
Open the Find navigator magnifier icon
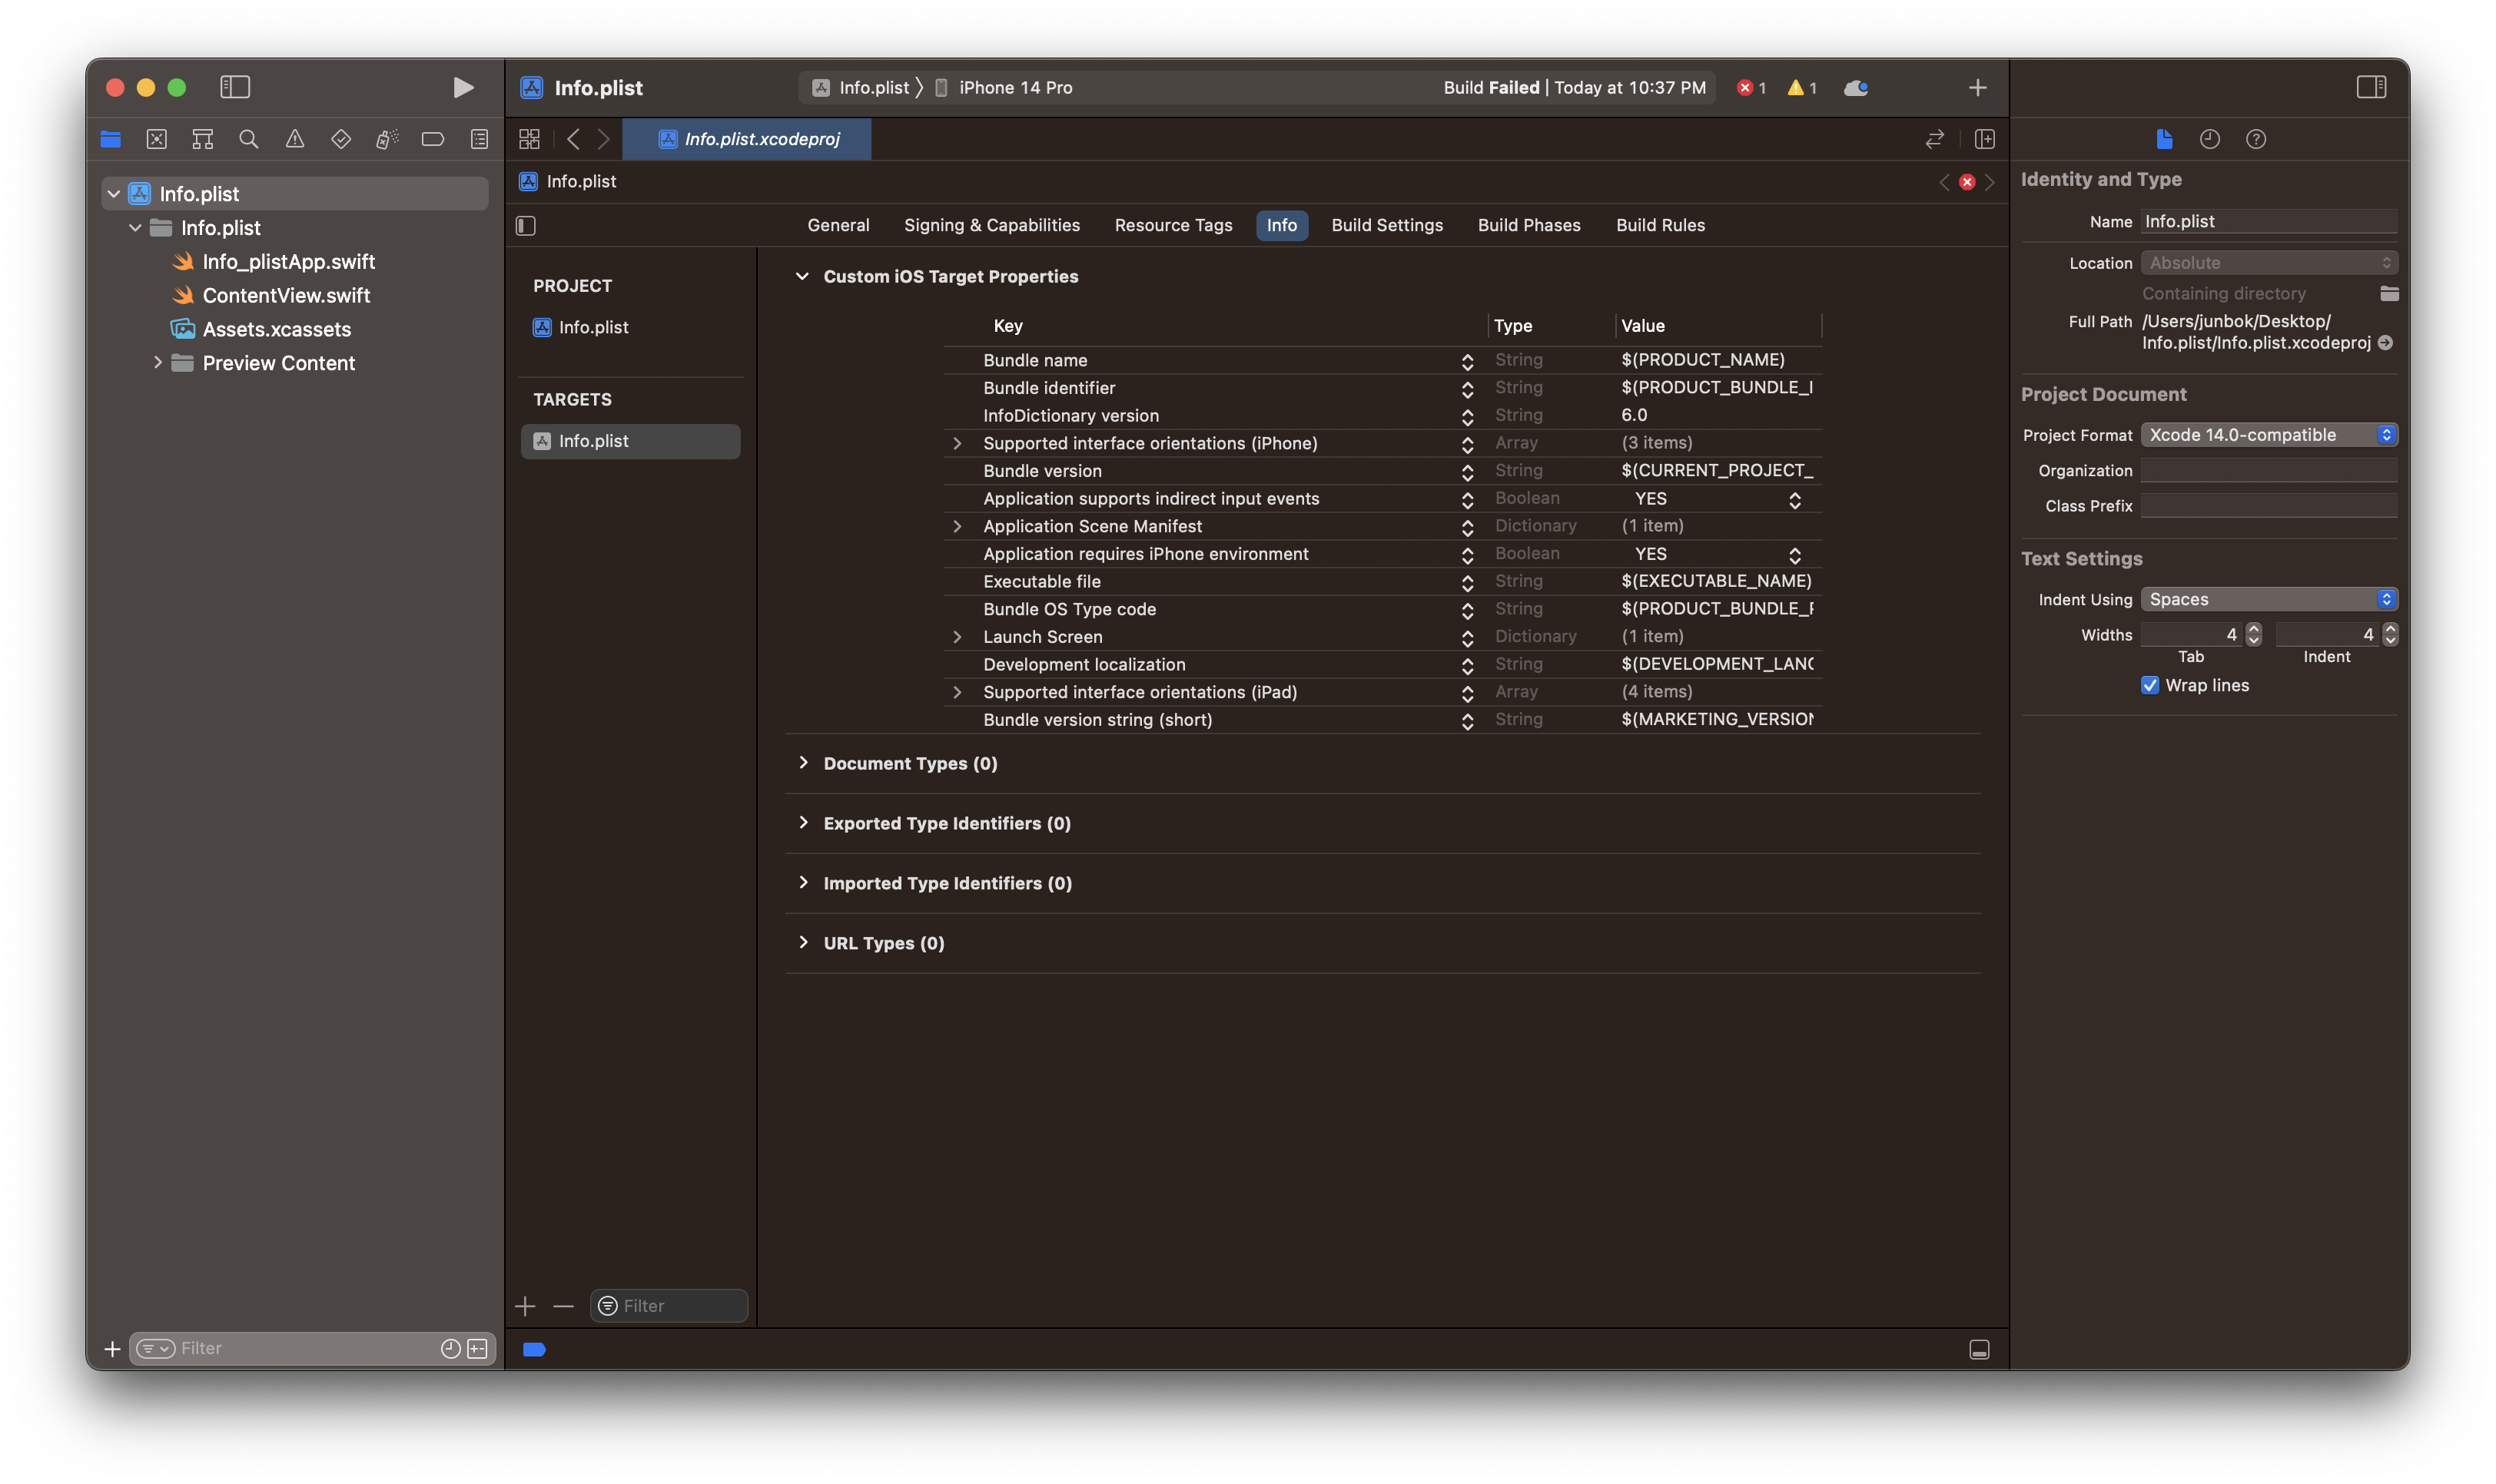[248, 139]
